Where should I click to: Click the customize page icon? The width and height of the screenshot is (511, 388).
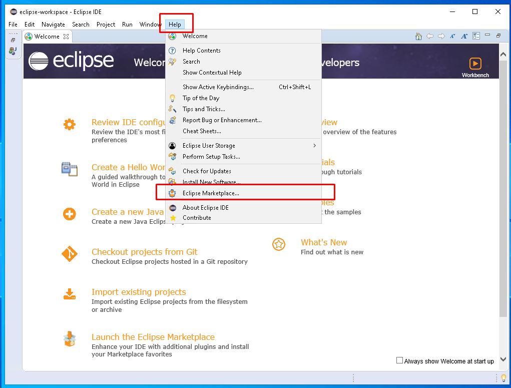[x=476, y=36]
